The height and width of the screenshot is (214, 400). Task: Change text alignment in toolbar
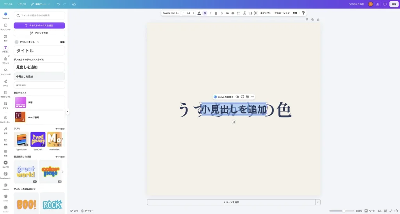click(x=233, y=13)
